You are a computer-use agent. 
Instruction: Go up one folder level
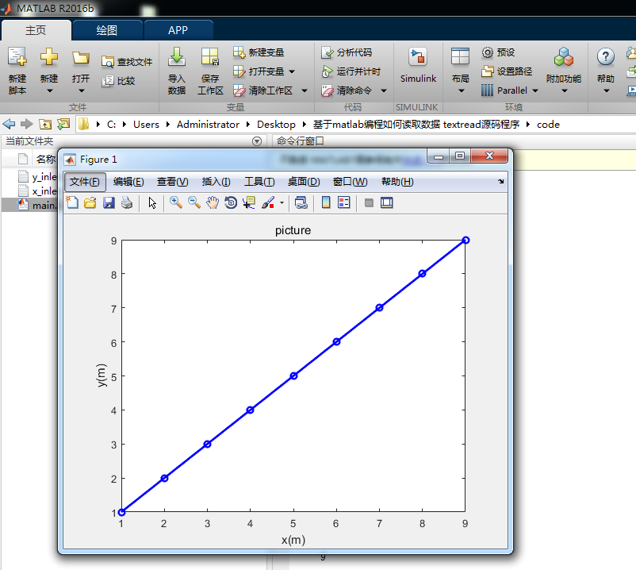(x=45, y=124)
